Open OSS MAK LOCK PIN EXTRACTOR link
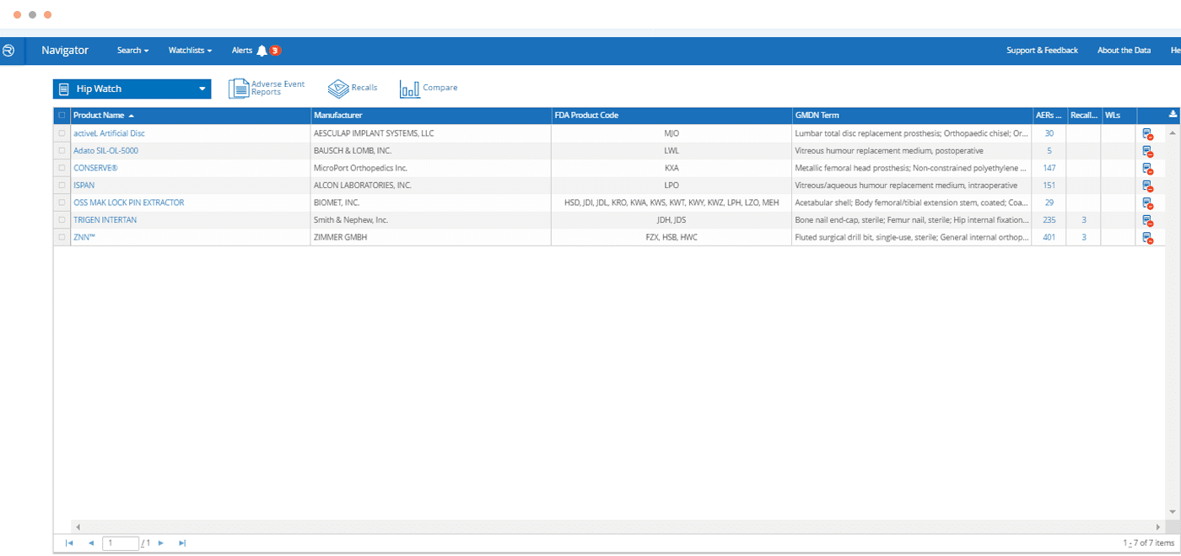Image resolution: width=1181 pixels, height=556 pixels. pyautogui.click(x=128, y=202)
